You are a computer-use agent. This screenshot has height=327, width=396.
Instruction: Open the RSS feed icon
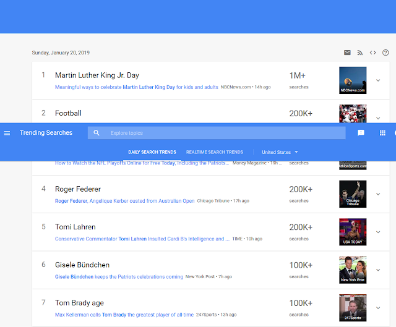coord(360,53)
